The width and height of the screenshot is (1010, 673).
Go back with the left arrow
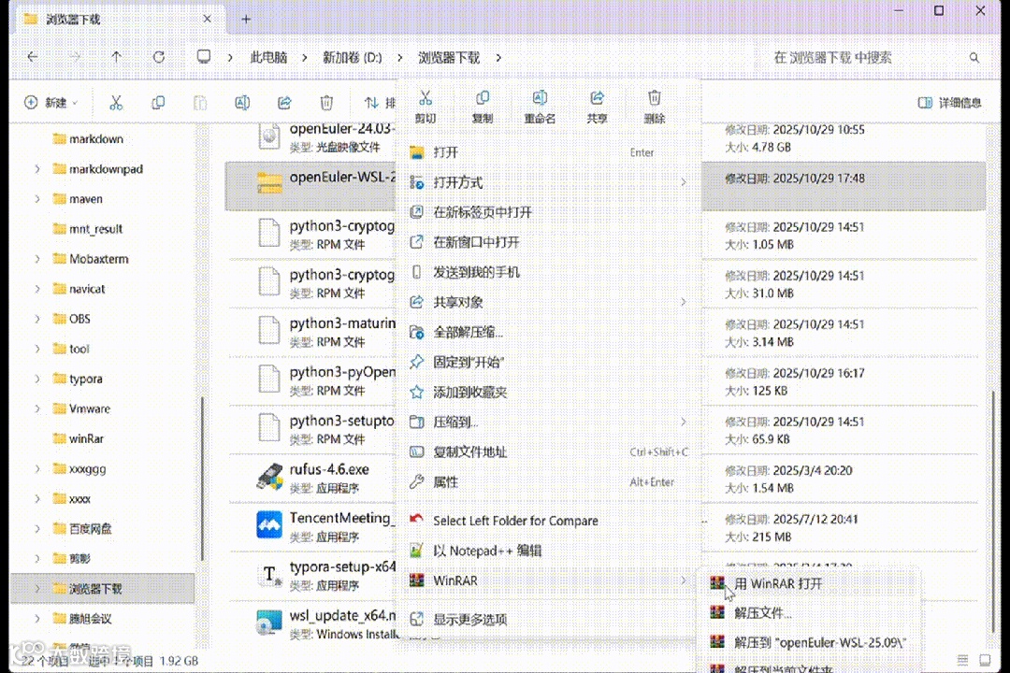(32, 57)
